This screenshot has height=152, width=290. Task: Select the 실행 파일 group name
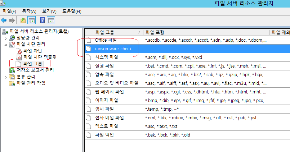[x=104, y=66]
